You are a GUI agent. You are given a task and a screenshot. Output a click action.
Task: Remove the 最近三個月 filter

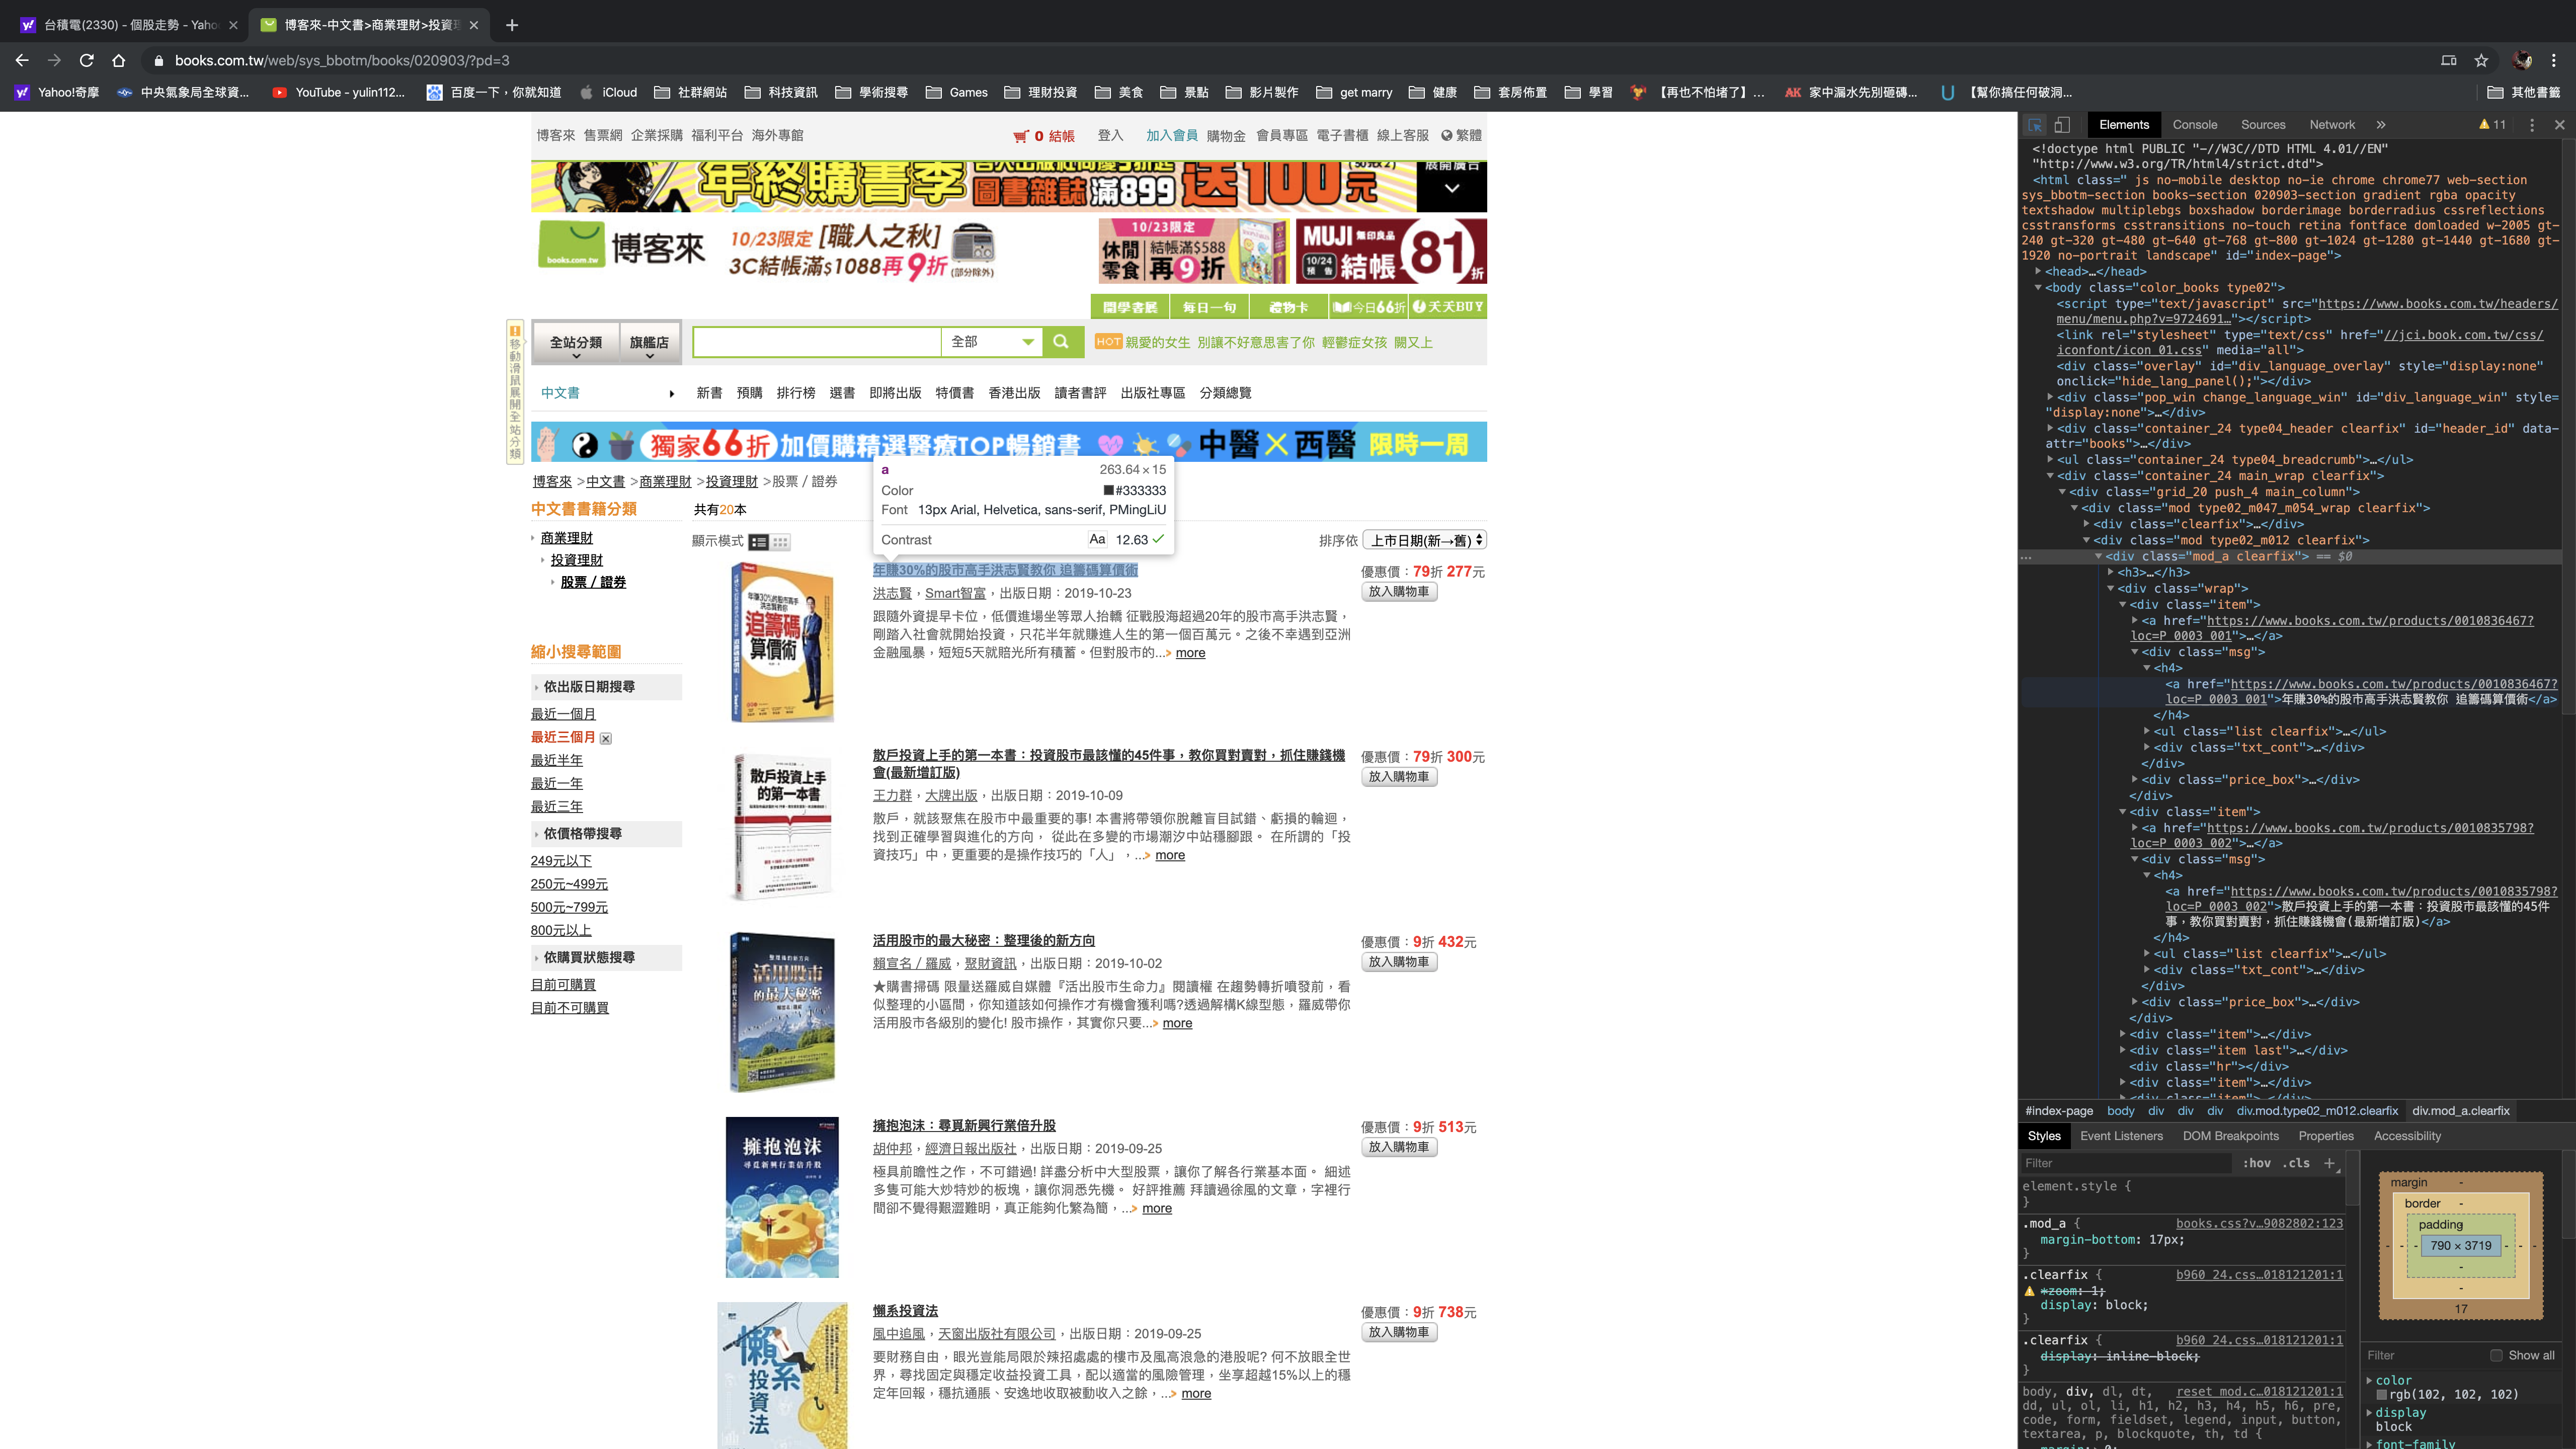point(606,738)
